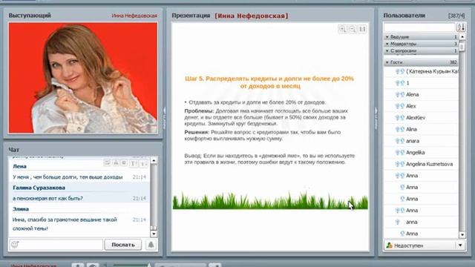Screen dimensions: 475x267
Task: Send chat message with Послать button
Action: [123, 245]
